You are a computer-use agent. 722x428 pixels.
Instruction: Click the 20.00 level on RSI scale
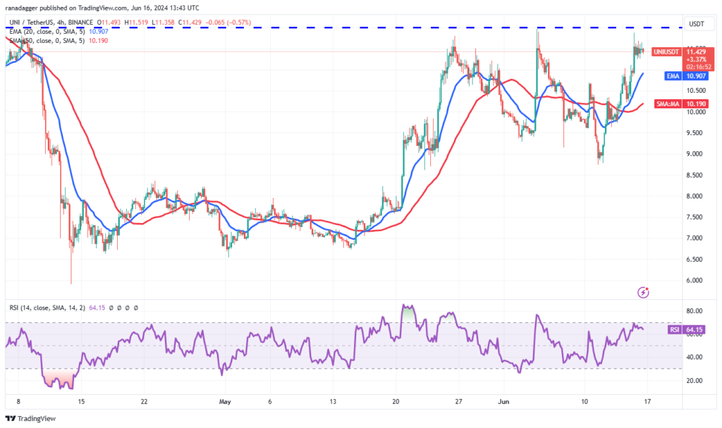pyautogui.click(x=695, y=380)
